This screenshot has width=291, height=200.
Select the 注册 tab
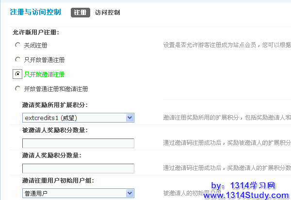coord(81,13)
